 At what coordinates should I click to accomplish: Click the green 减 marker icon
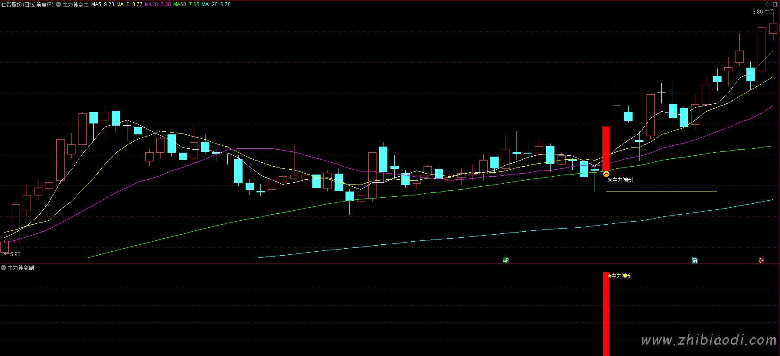coord(506,260)
